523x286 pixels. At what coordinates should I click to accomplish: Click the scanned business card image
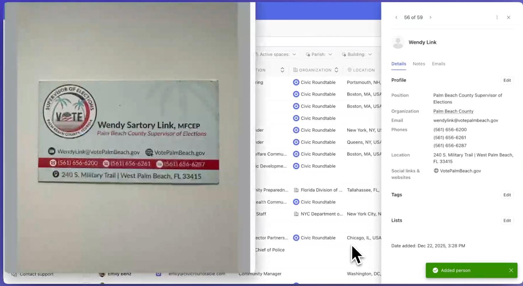pyautogui.click(x=128, y=132)
